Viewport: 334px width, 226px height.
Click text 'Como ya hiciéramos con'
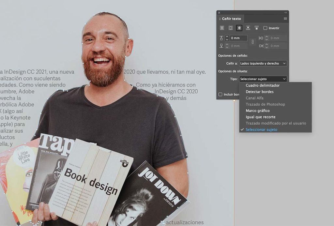click(x=166, y=85)
